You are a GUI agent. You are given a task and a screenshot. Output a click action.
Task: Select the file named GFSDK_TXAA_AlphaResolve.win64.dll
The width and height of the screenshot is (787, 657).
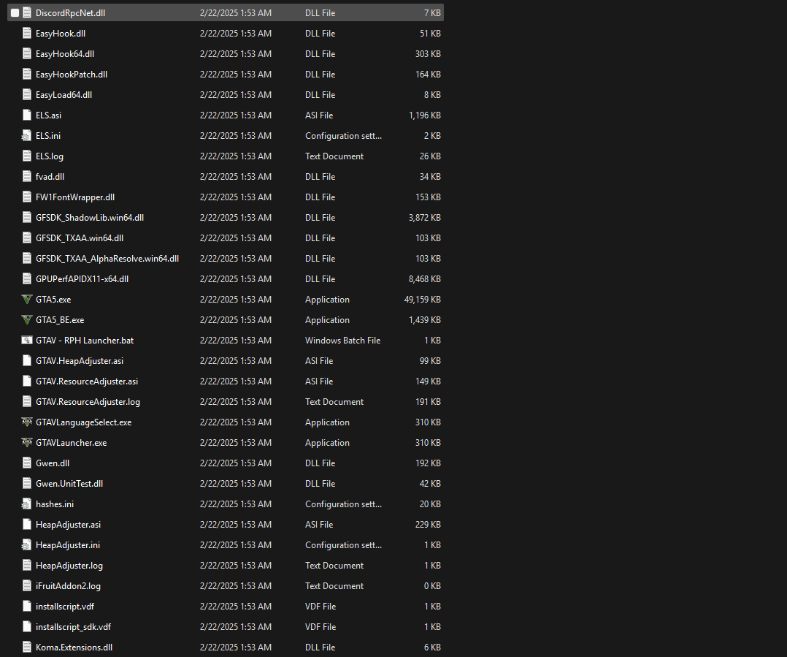(x=107, y=259)
